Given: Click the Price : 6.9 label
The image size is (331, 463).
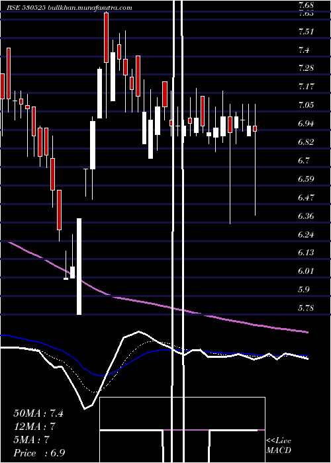Looking at the screenshot, I should [x=39, y=453].
